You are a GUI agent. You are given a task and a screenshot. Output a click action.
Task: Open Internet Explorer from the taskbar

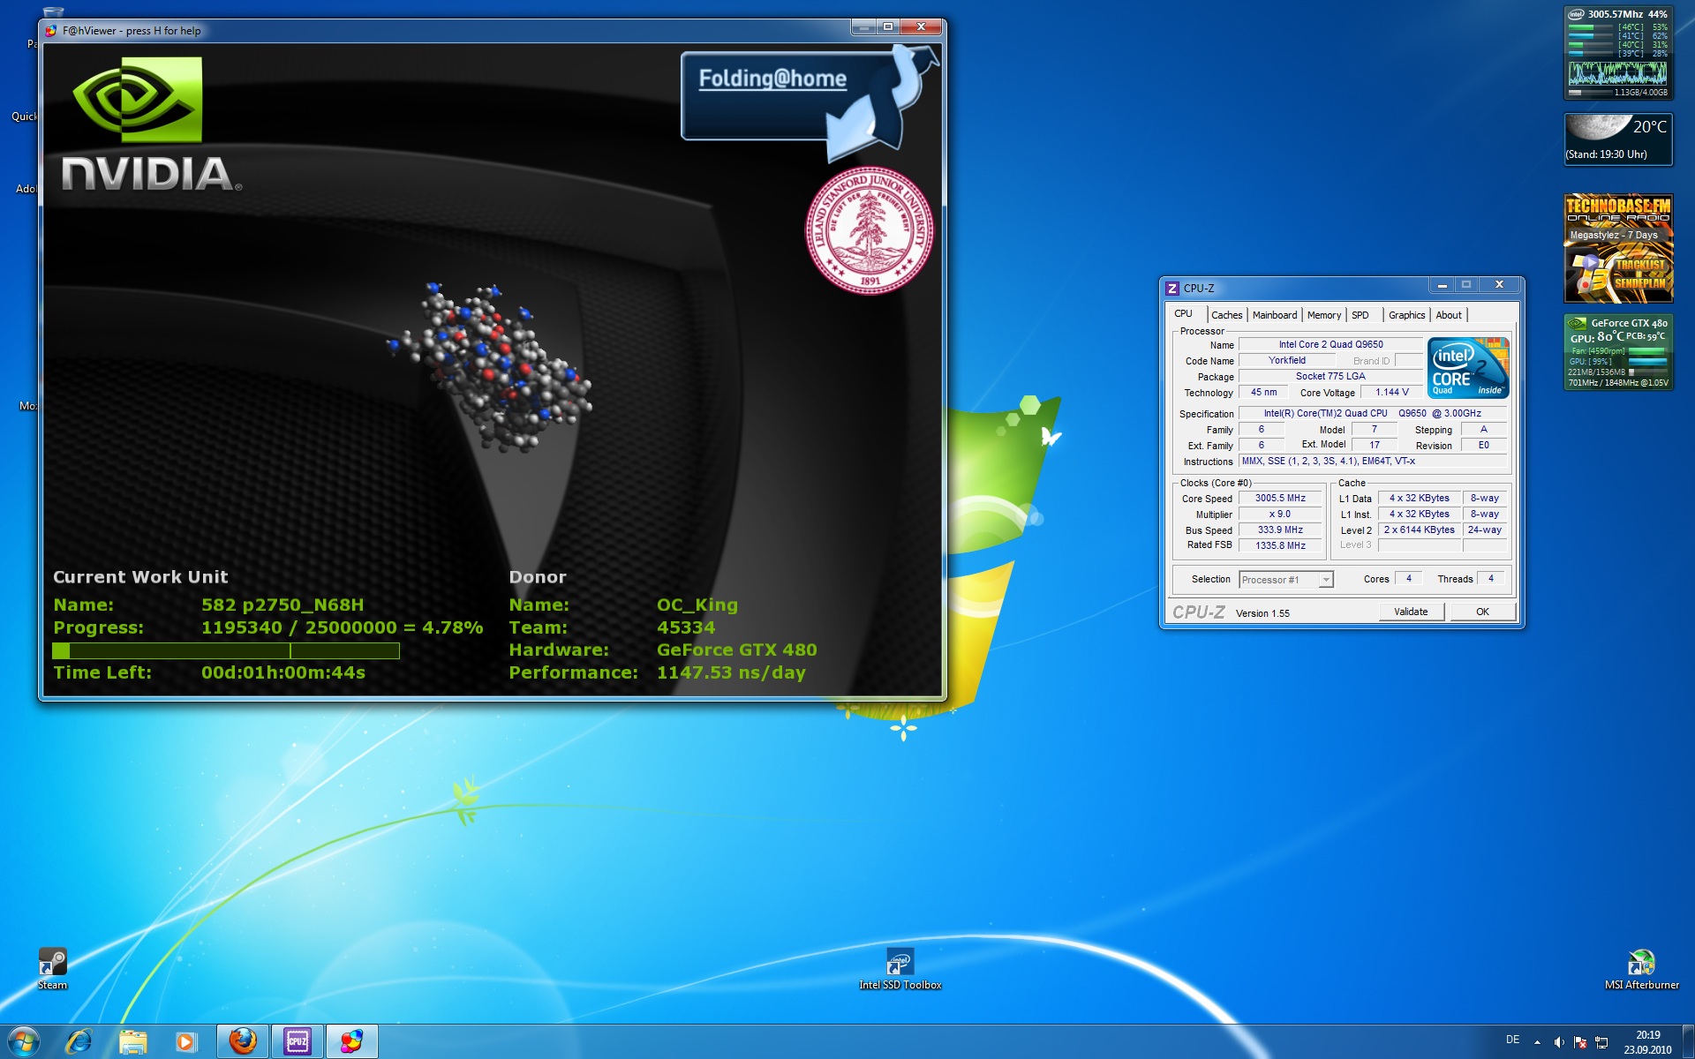[x=79, y=1041]
